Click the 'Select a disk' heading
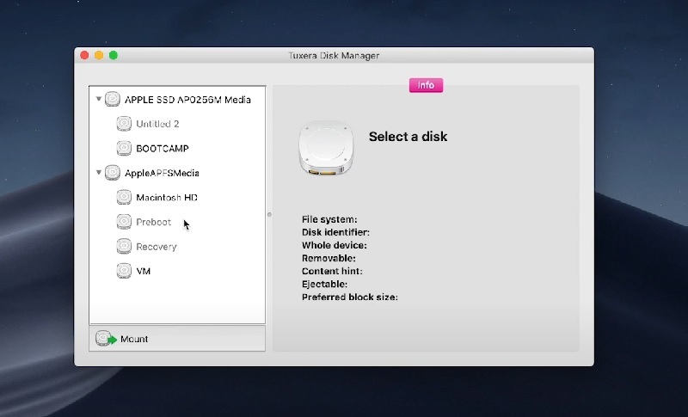The image size is (688, 417). click(x=408, y=137)
